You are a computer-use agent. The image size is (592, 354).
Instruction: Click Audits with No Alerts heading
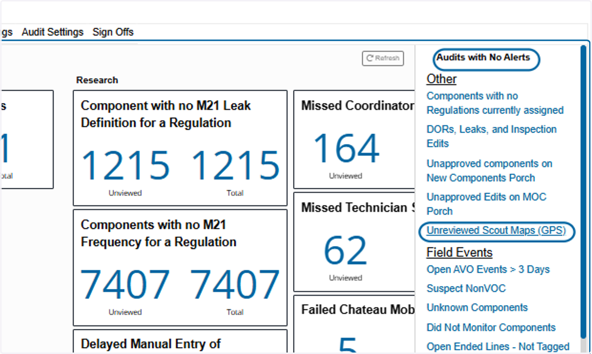click(483, 57)
